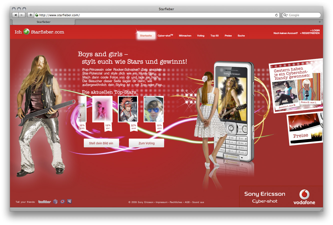Click the Twitter share icon
The image size is (333, 225).
click(45, 202)
